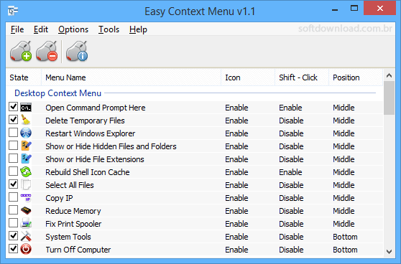
Task: Click the System Tools wrench icon
Action: click(x=26, y=237)
